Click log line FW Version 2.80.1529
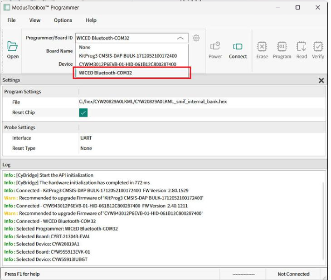The width and height of the screenshot is (331, 280). 96,191
